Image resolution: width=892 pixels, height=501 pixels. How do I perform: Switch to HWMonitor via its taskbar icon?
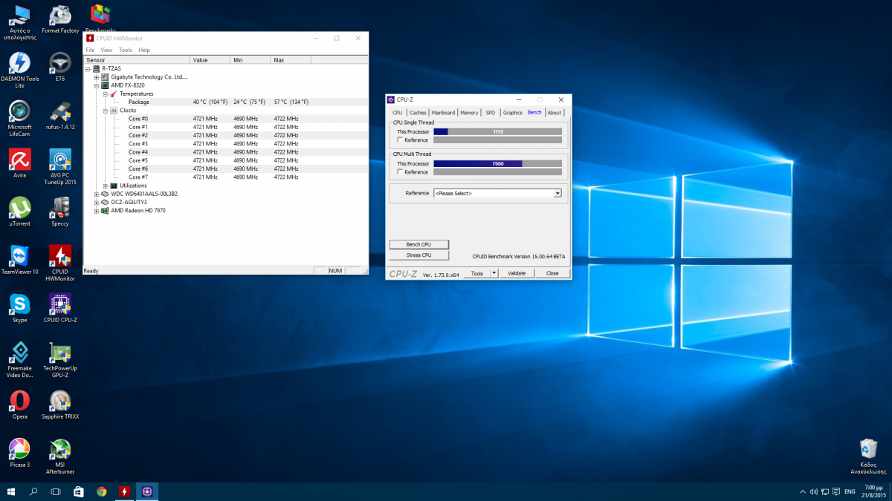coord(124,491)
